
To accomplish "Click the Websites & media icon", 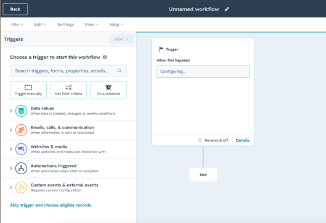I will pos(21,149).
